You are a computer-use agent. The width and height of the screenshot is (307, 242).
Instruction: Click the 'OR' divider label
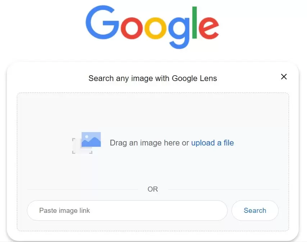click(x=153, y=189)
